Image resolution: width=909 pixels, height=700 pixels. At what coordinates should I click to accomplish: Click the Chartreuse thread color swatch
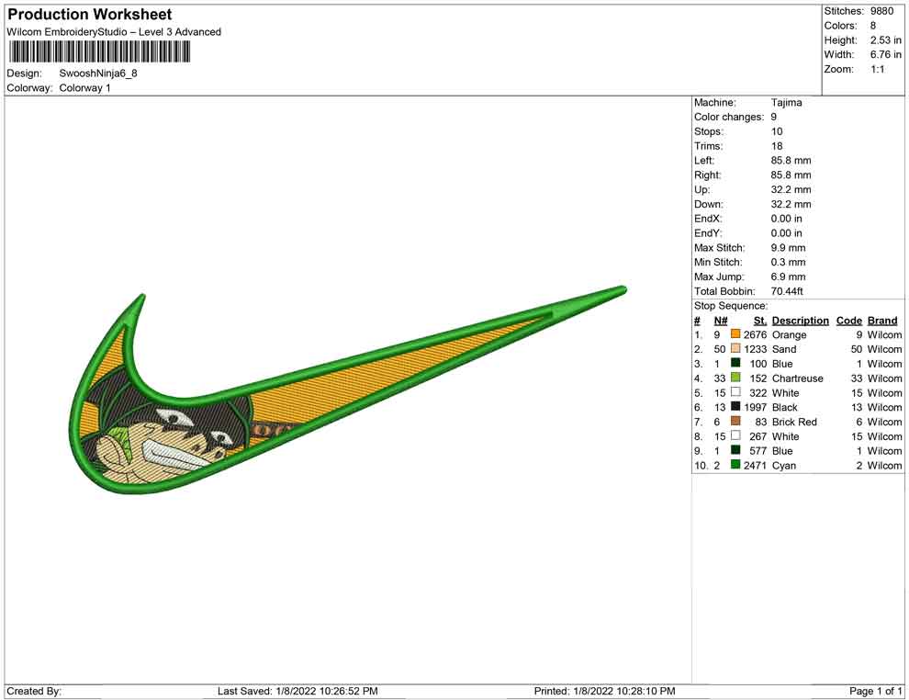click(735, 378)
